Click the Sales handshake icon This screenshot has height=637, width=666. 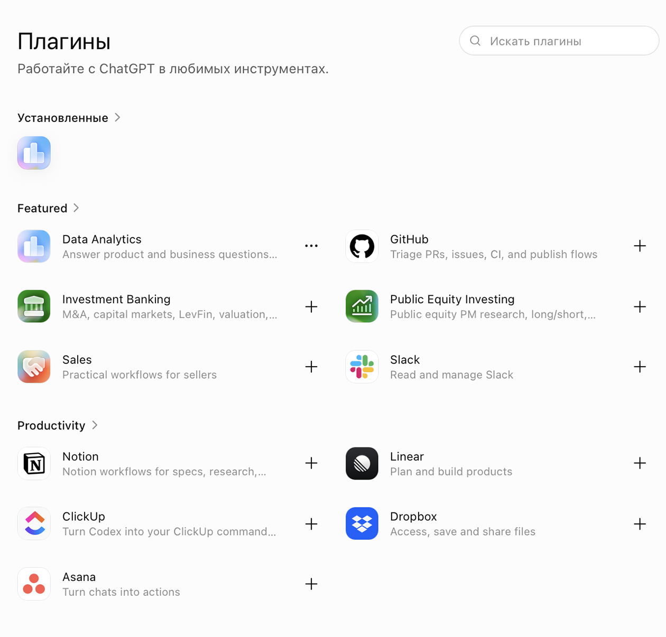[34, 367]
